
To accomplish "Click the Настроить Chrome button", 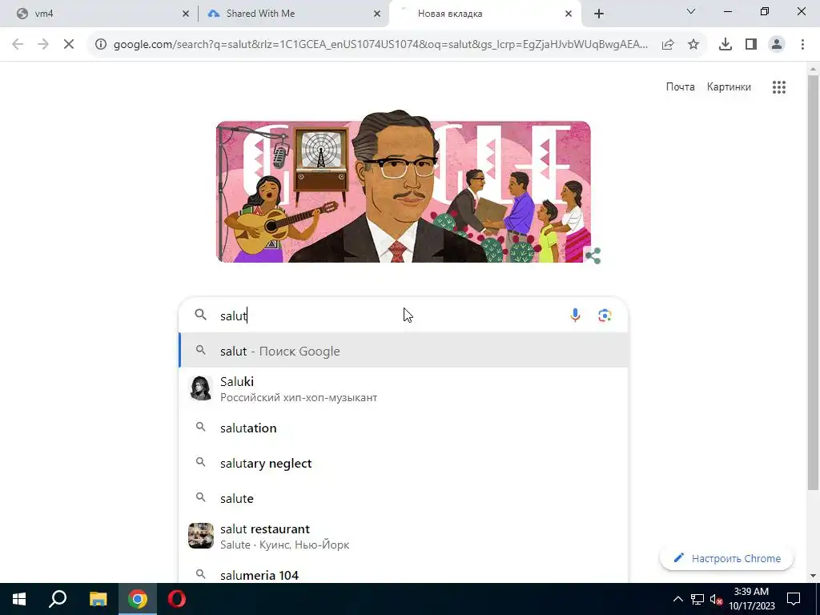I will coord(727,558).
